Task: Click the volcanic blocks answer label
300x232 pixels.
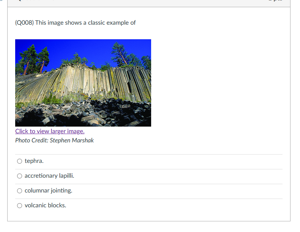Action: pyautogui.click(x=45, y=205)
